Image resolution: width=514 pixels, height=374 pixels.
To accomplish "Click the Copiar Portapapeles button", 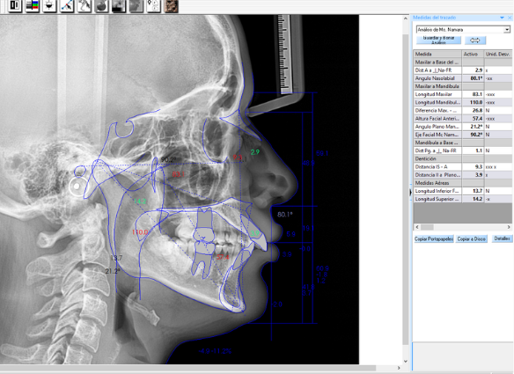I will (434, 239).
